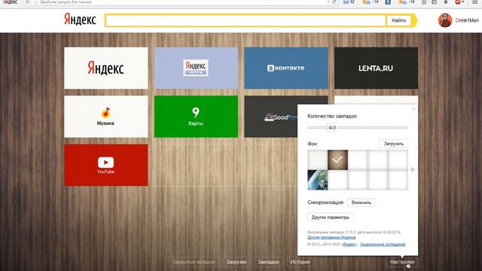Image resolution: width=482 pixels, height=271 pixels.
Task: Click the blue 'e' toolbar icon
Action: pos(388,2)
